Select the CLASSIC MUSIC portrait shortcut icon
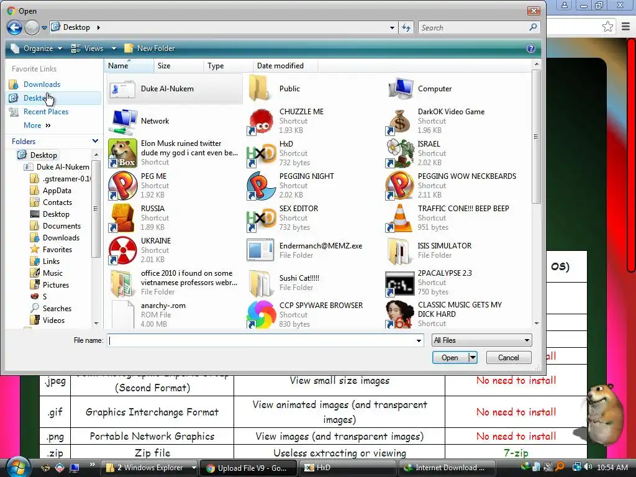The image size is (636, 477). 399,314
